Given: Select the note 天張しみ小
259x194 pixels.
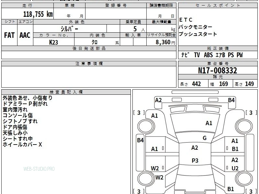Looking at the screenshot, I should [x=15, y=133].
